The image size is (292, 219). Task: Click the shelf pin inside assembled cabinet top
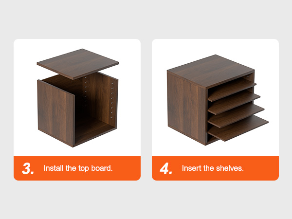(248, 76)
